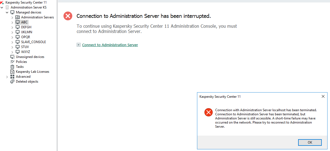Click the arrow beside the Connect to Administration Server link
Screen dimensions: 330x151
(x=79, y=45)
